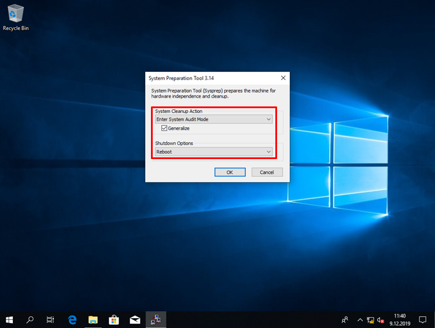
Task: Uncheck the Generalize checkbox
Action: pos(164,128)
